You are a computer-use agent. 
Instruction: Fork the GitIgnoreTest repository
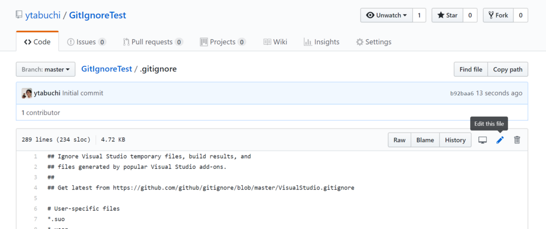coord(499,15)
